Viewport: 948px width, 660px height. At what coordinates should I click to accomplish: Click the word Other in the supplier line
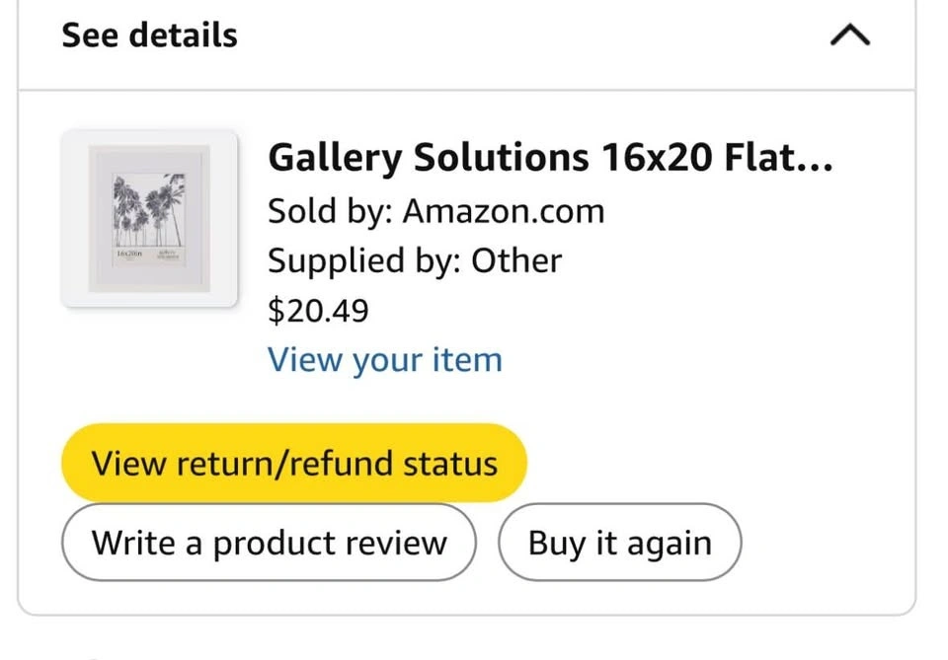(x=515, y=260)
